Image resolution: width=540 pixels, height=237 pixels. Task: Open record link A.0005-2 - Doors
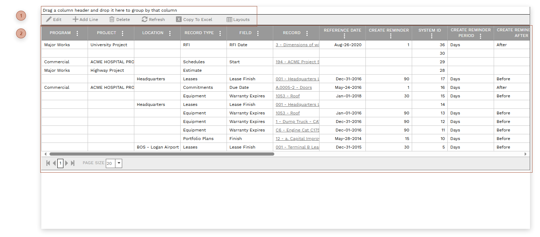294,87
